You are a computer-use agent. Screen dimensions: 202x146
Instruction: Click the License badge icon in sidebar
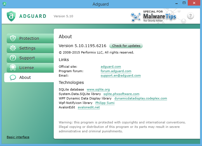13,68
